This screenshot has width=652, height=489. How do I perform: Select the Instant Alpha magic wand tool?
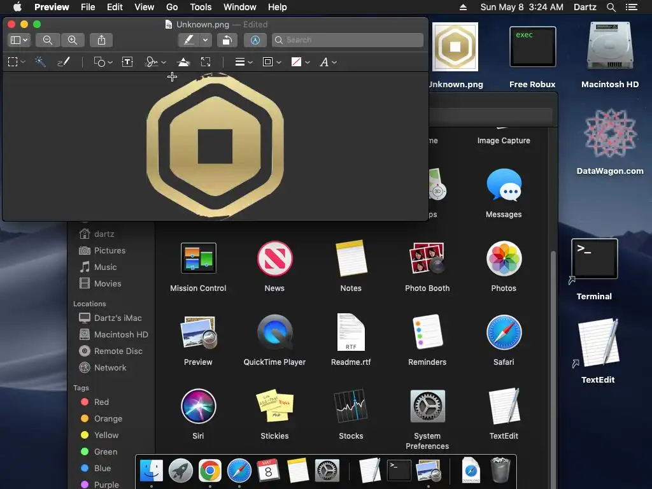tap(40, 62)
